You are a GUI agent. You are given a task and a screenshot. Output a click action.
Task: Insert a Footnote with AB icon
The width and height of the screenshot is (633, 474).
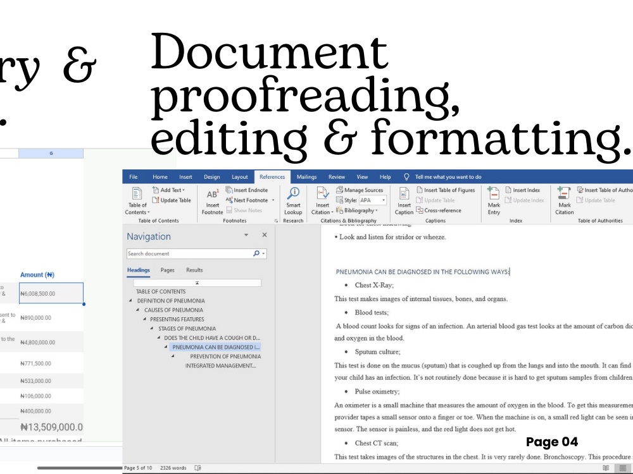click(x=212, y=201)
